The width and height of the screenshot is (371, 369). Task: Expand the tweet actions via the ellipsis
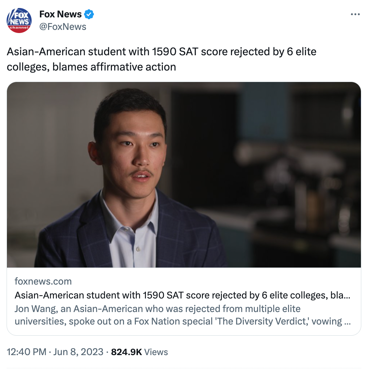point(356,14)
